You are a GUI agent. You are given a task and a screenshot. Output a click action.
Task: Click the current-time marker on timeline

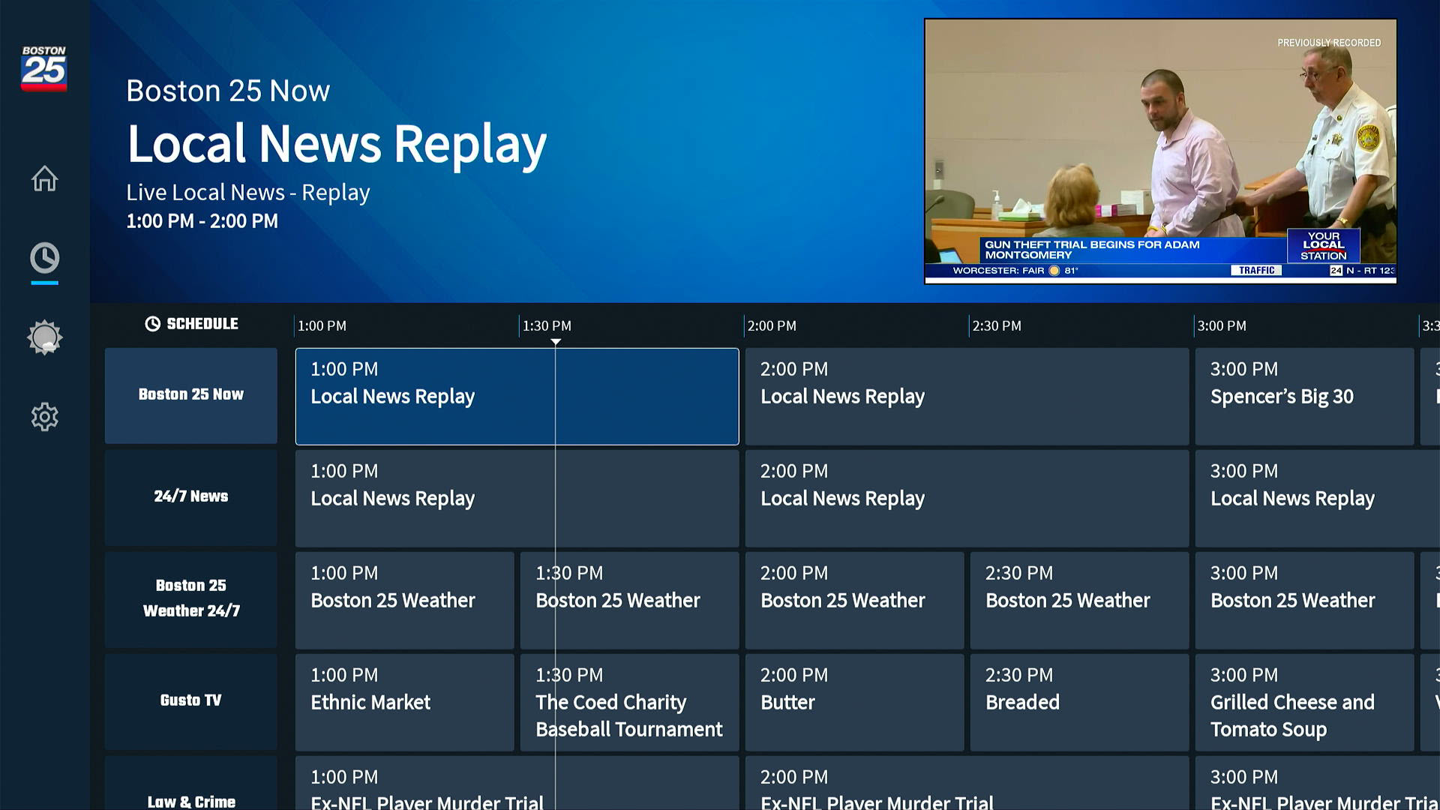[556, 342]
